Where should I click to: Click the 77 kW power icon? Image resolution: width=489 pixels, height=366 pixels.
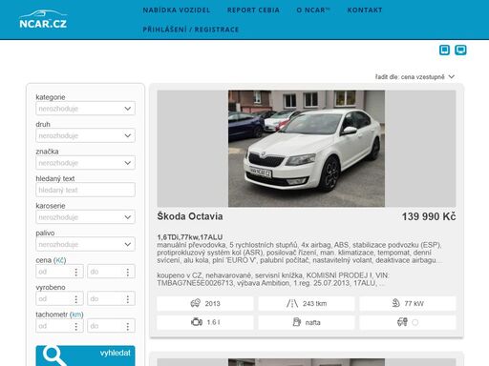tap(395, 303)
